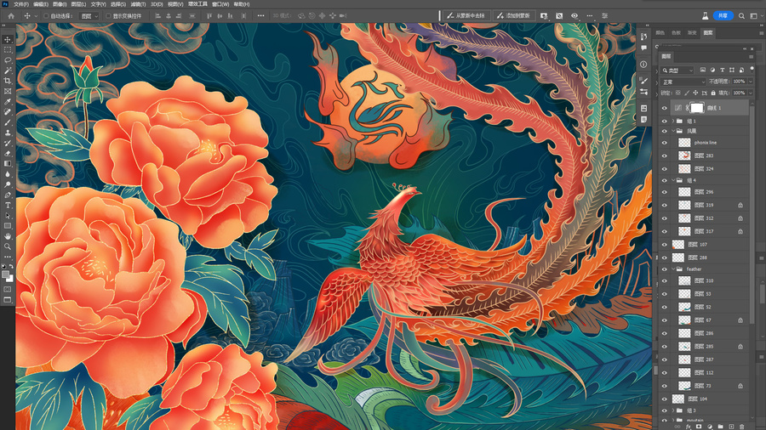Select the Magic Wand tool
This screenshot has height=430, width=766.
(8, 71)
